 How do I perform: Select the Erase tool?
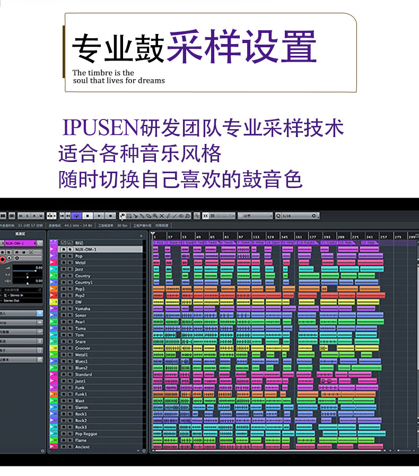click(149, 216)
